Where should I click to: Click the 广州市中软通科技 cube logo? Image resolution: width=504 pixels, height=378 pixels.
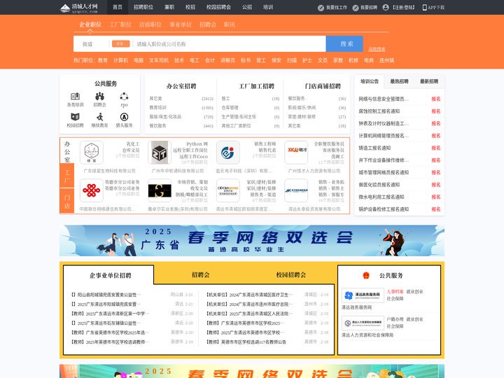click(160, 153)
